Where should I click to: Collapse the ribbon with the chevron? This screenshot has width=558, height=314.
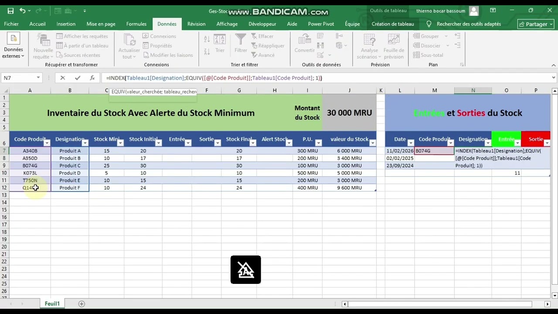(x=553, y=65)
